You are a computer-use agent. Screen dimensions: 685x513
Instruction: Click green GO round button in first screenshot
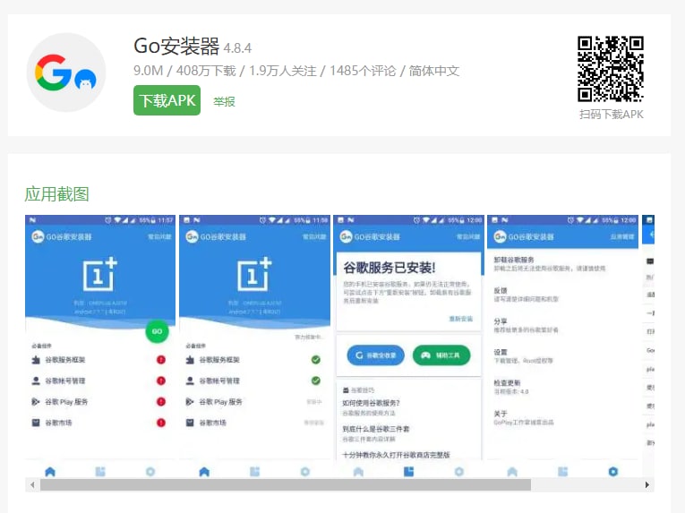point(157,331)
